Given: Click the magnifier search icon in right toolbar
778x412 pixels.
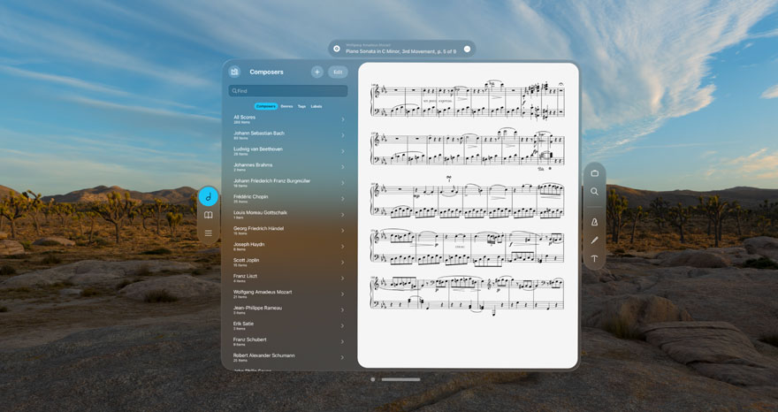Looking at the screenshot, I should [x=594, y=192].
